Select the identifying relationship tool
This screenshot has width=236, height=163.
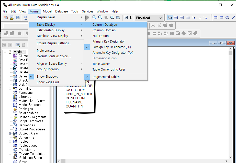pyautogui.click(x=194, y=18)
